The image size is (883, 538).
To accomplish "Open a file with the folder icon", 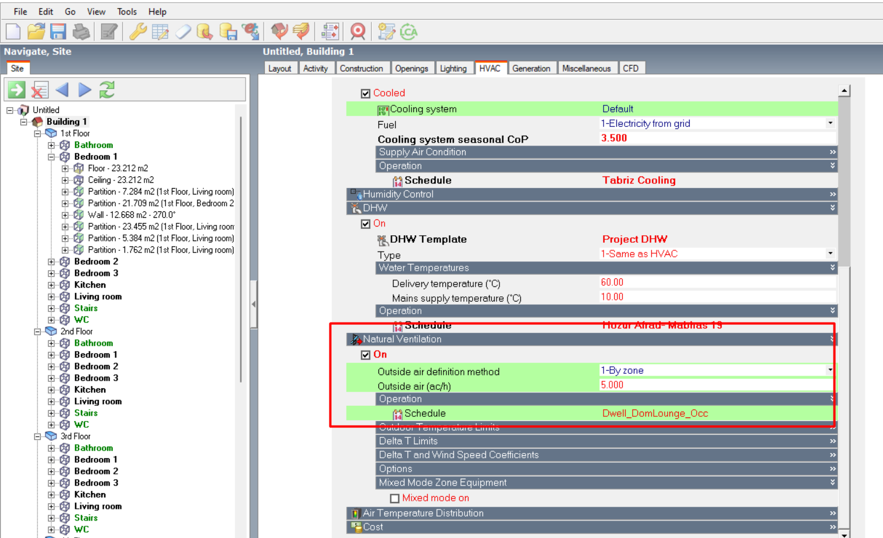I will click(36, 31).
